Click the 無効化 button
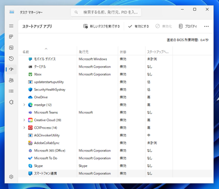This screenshot has height=189, width=219. point(164,27)
